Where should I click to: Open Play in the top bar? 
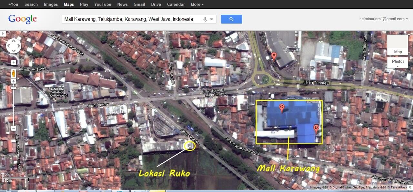click(x=84, y=4)
